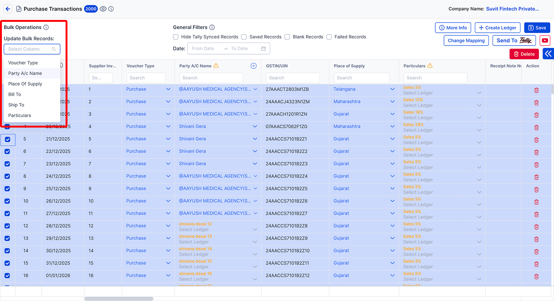Check the Failed Records filter
The image size is (554, 301).
click(x=329, y=37)
